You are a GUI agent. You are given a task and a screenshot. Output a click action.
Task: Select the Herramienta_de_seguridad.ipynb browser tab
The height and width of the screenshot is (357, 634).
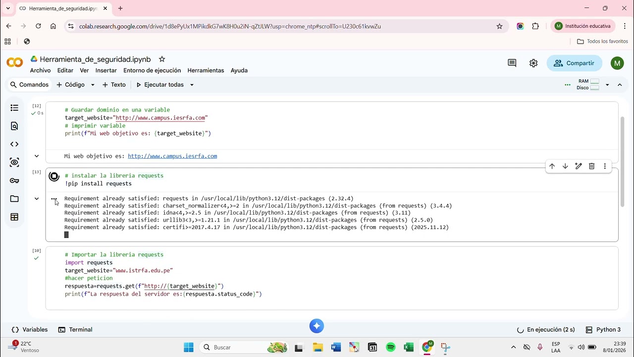pos(63,8)
